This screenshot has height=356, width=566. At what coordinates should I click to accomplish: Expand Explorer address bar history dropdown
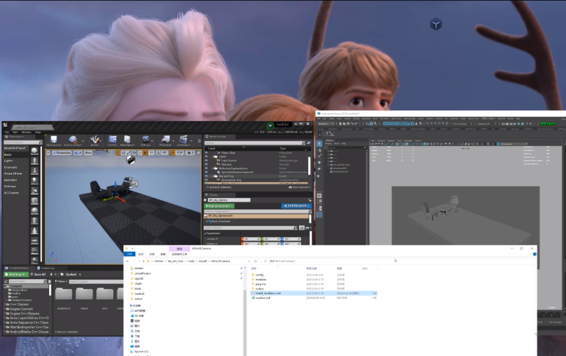click(248, 261)
